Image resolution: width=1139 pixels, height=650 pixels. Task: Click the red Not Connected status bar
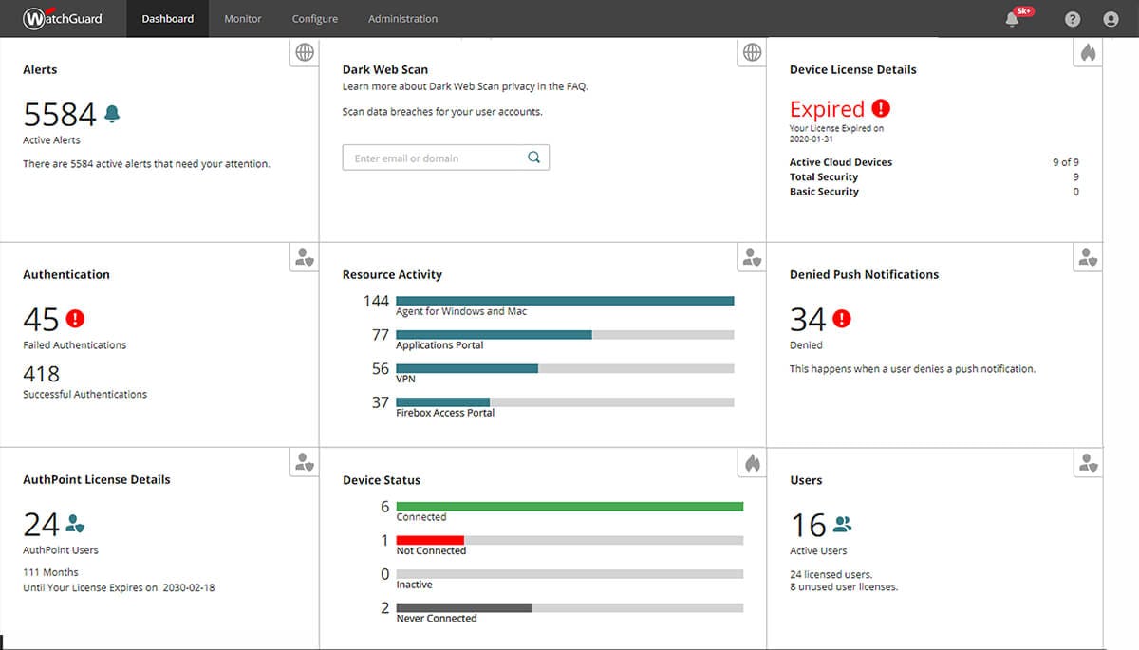[x=430, y=540]
